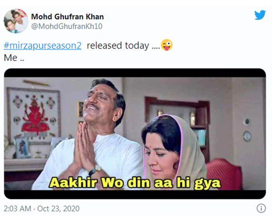Click the 2:03 AM timestamp
The height and width of the screenshot is (223, 272).
[x=17, y=208]
